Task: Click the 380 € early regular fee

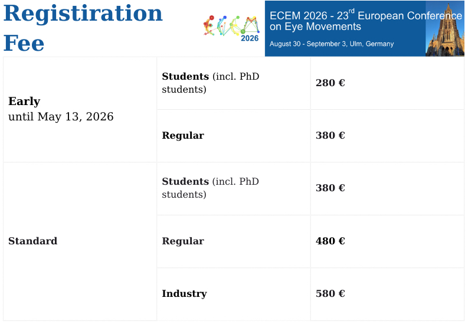Action: pyautogui.click(x=330, y=136)
